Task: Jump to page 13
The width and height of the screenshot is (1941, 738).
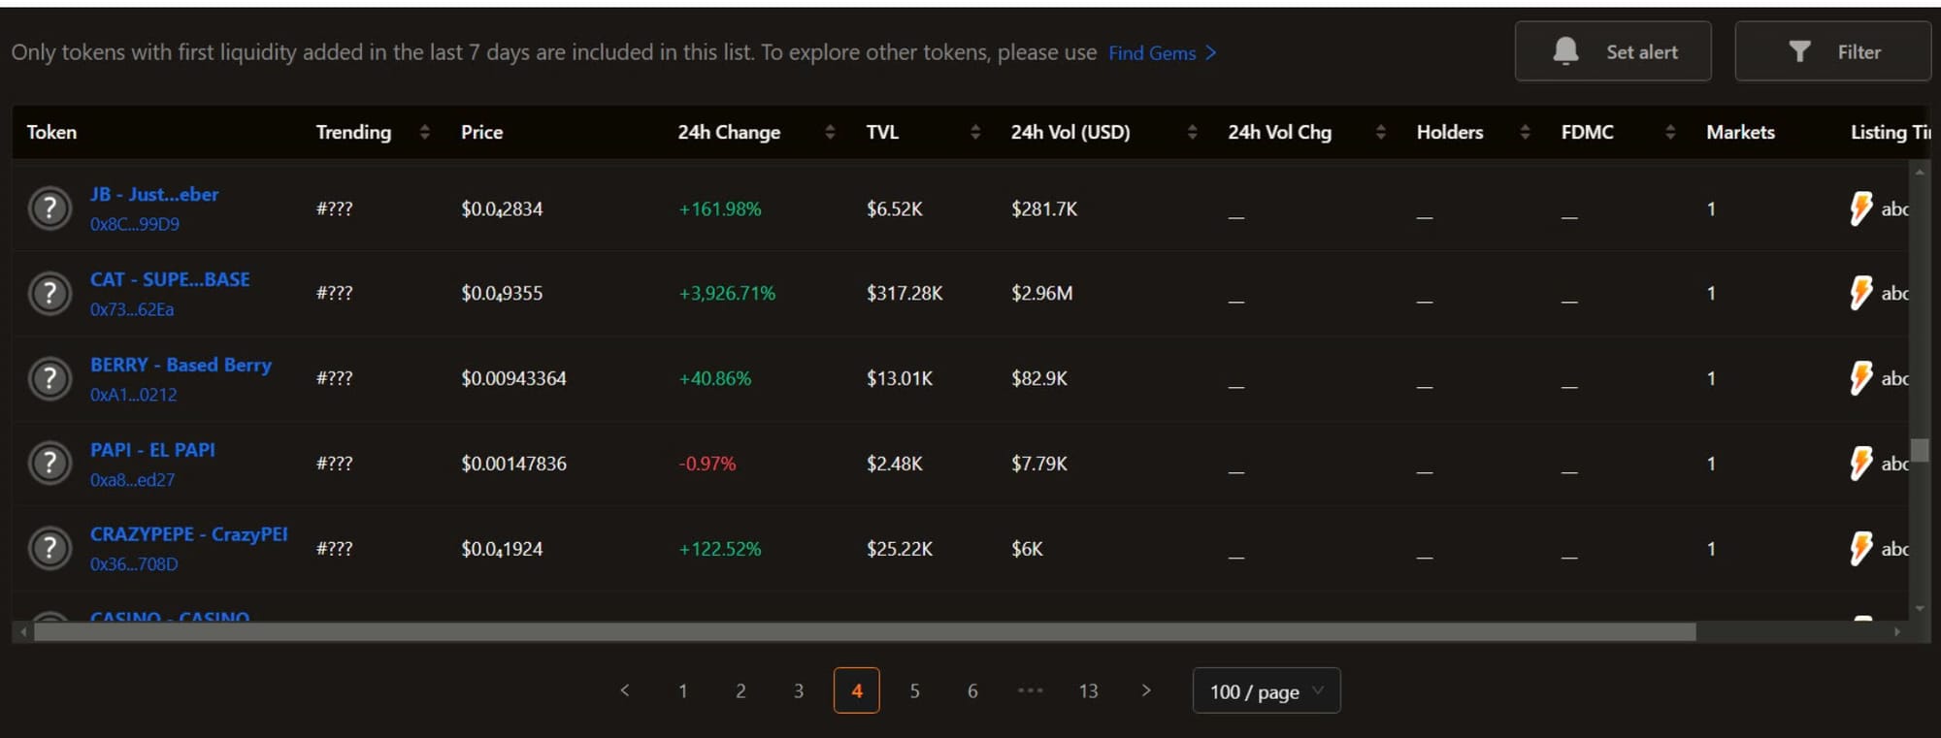Action: (1088, 690)
